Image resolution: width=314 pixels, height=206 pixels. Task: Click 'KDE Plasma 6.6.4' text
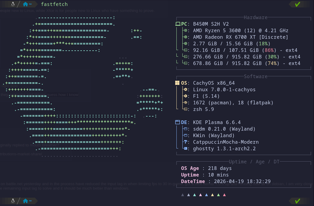coord(217,122)
